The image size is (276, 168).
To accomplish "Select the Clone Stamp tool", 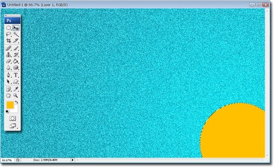I will pyautogui.click(x=8, y=55).
